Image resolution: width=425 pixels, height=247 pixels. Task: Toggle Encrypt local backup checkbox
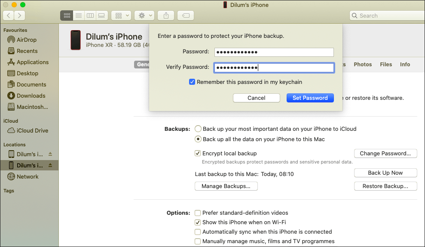coord(198,153)
